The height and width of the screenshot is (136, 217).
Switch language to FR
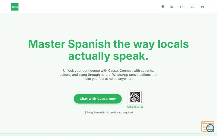click(x=182, y=7)
